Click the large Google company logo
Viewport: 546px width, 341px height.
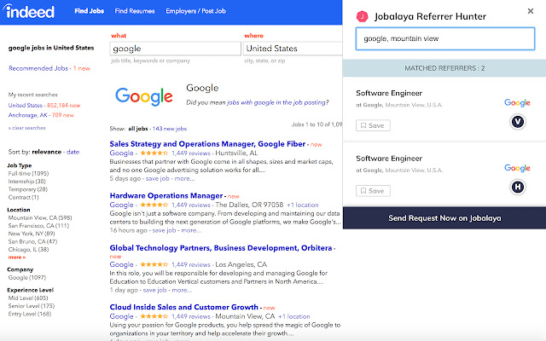(144, 96)
